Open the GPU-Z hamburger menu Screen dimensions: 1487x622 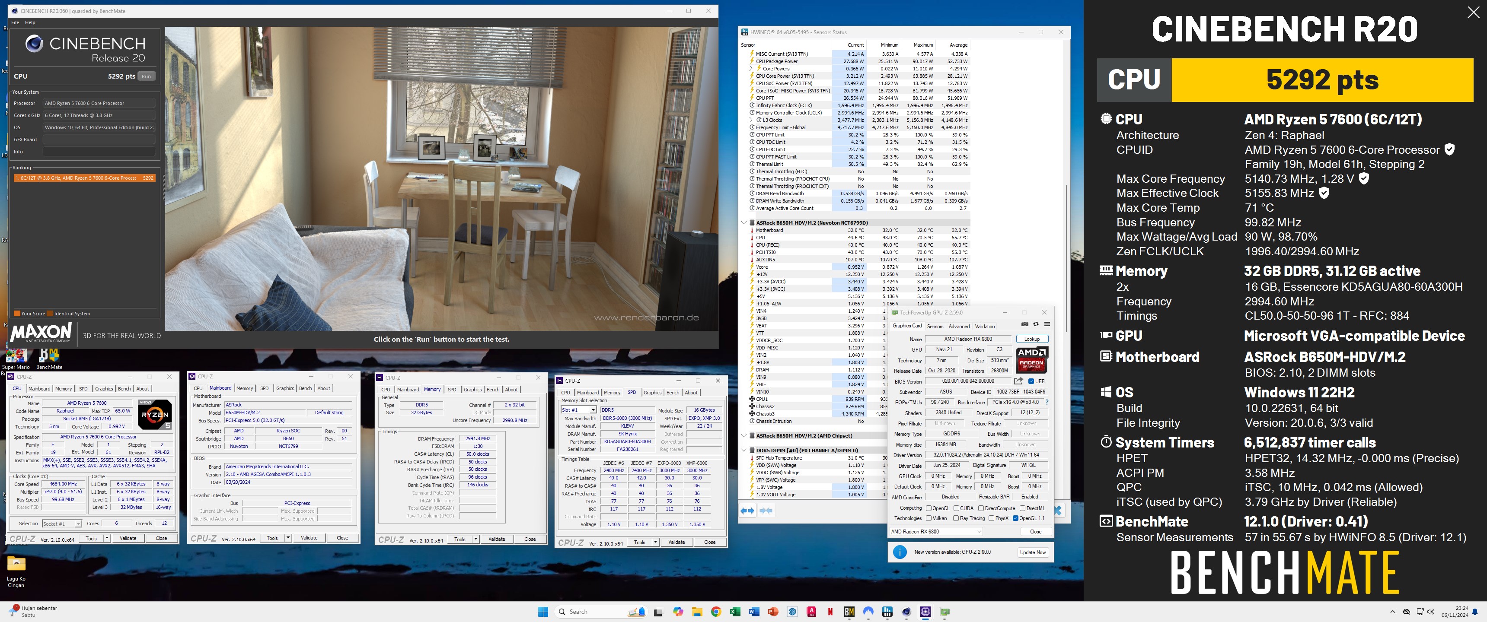(x=1047, y=324)
